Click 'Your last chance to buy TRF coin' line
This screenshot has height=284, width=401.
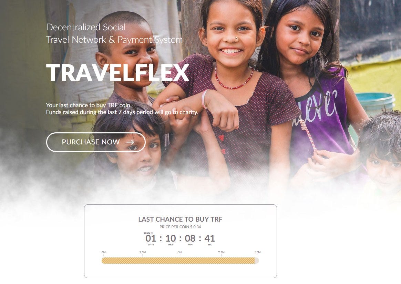(89, 105)
